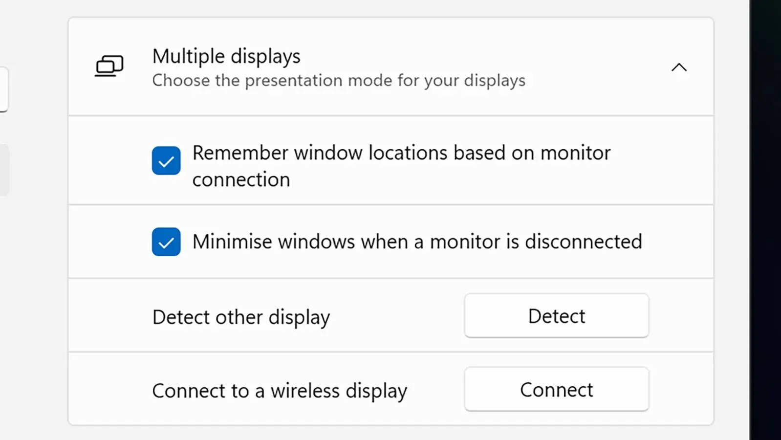Click the "Detect other display" label
This screenshot has width=781, height=440.
[241, 317]
